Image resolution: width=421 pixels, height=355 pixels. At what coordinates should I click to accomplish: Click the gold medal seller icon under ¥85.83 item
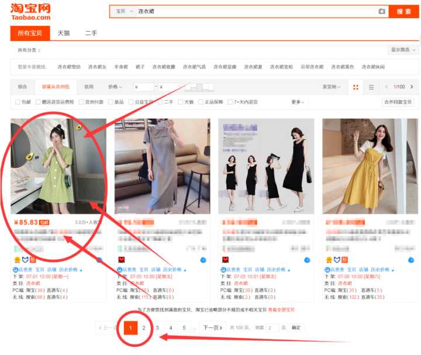click(x=17, y=260)
